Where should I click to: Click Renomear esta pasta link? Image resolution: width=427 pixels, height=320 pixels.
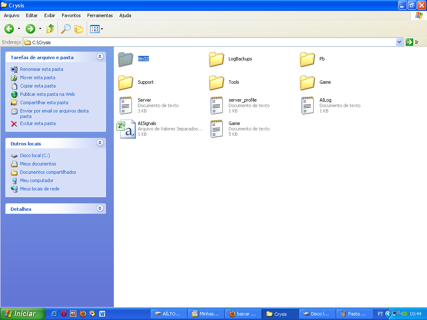(41, 69)
